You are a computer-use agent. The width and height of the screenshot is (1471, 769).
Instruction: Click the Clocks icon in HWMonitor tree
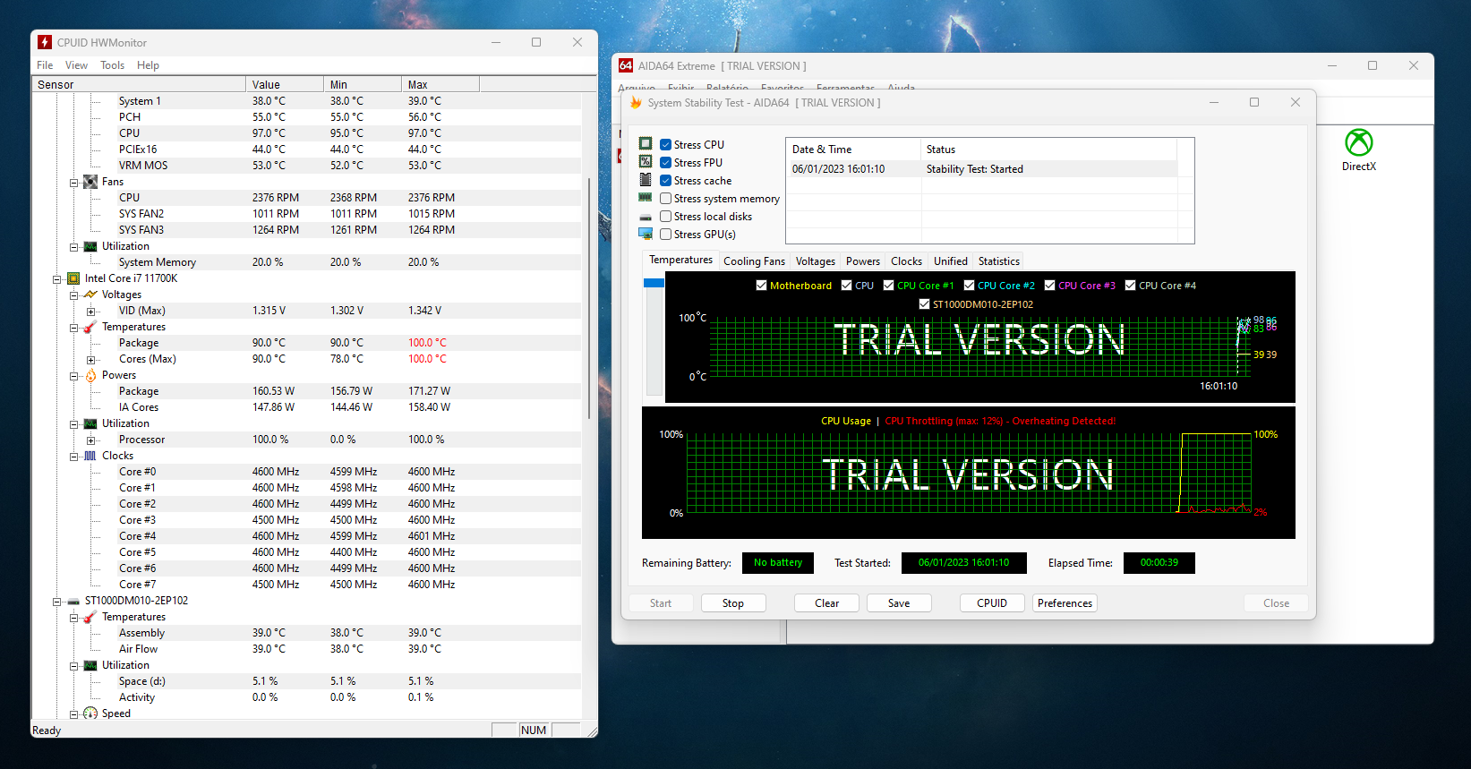pos(90,456)
